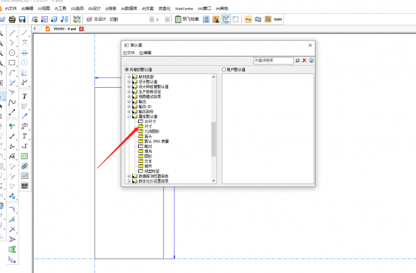Open the layer number dropdown showing 2
The image size is (416, 273).
tap(168, 20)
